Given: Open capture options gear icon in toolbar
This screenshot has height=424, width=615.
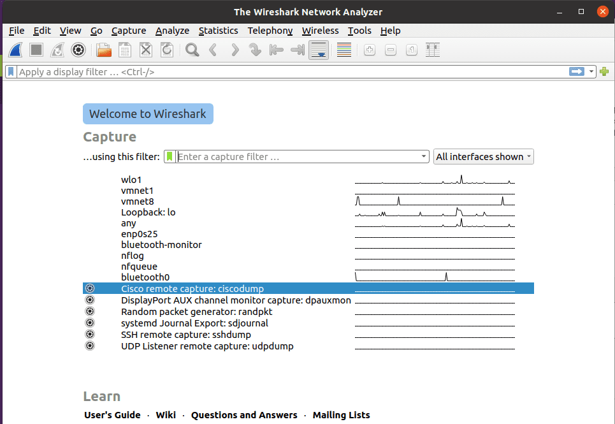Looking at the screenshot, I should [x=78, y=50].
